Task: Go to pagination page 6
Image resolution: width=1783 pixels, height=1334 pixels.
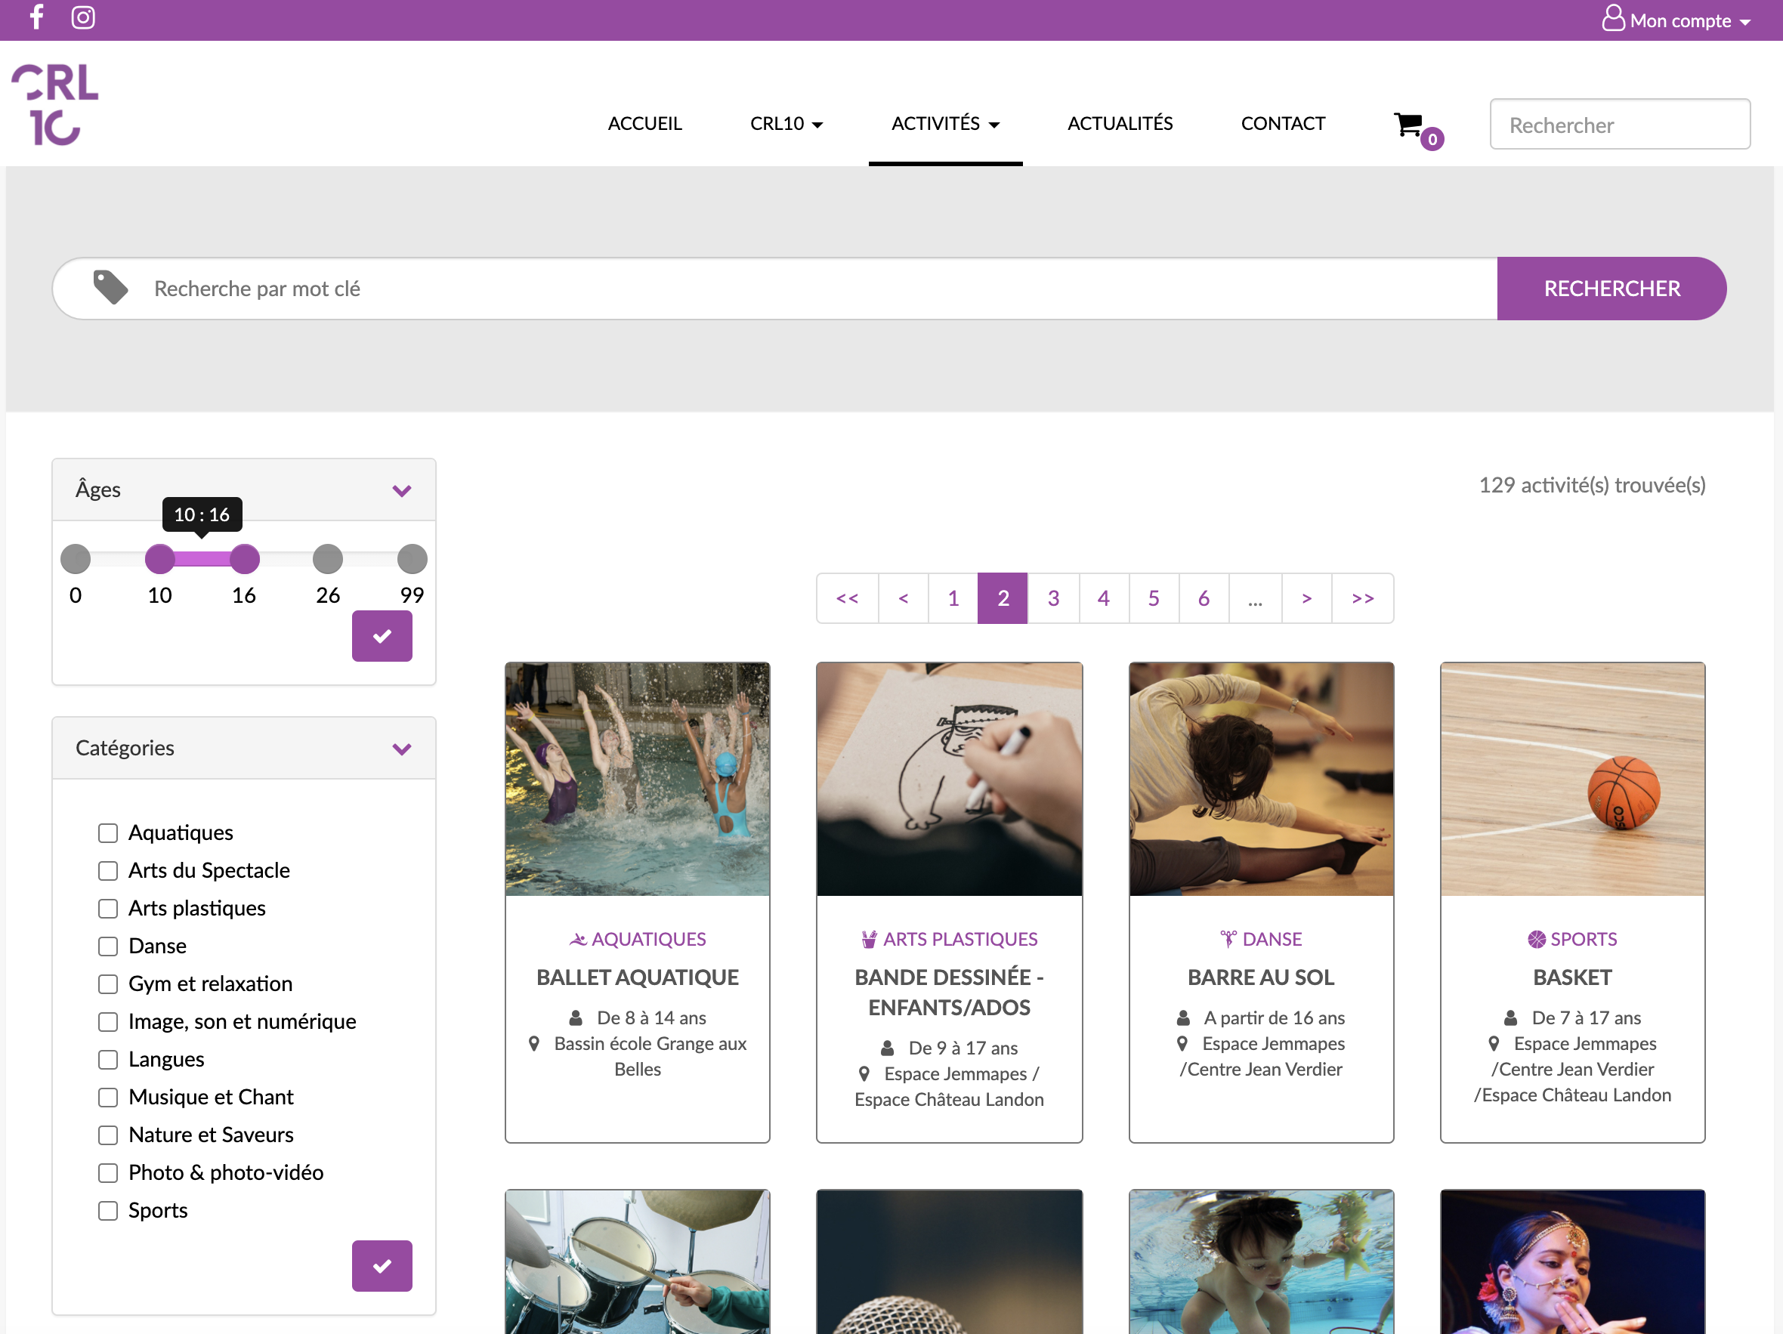Action: (x=1204, y=598)
